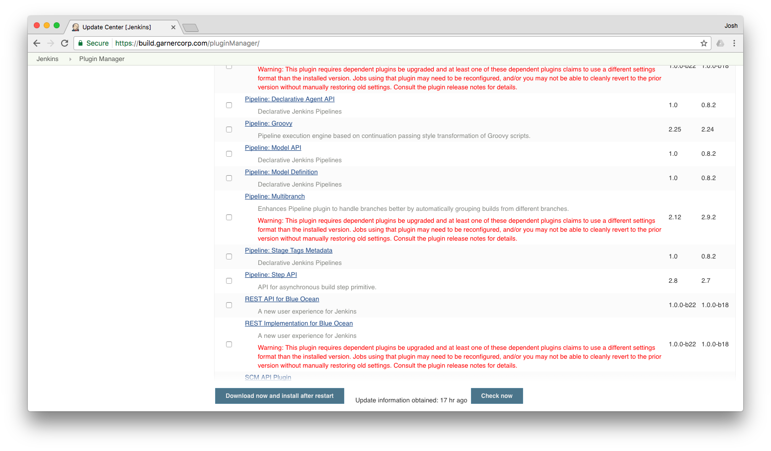
Task: Enable the Pipeline: Step API checkbox
Action: [x=229, y=281]
